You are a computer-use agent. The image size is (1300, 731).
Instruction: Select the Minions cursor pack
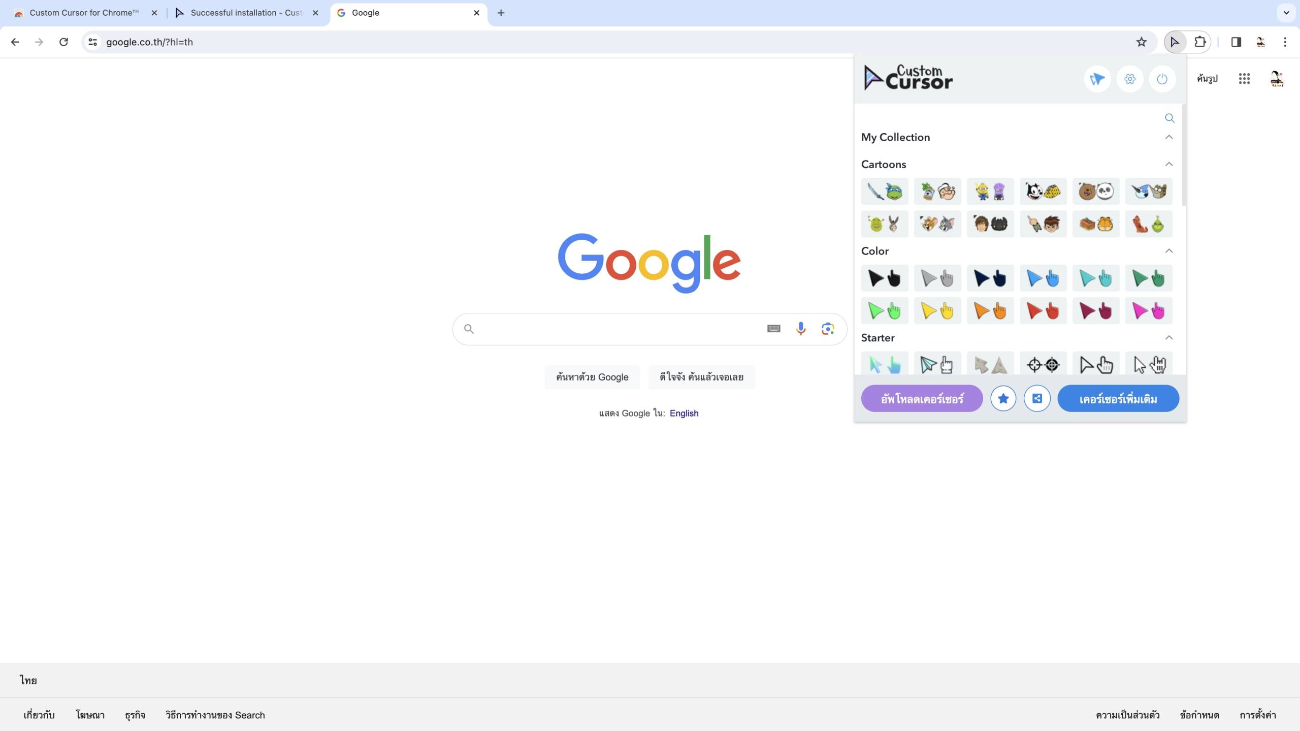tap(990, 191)
